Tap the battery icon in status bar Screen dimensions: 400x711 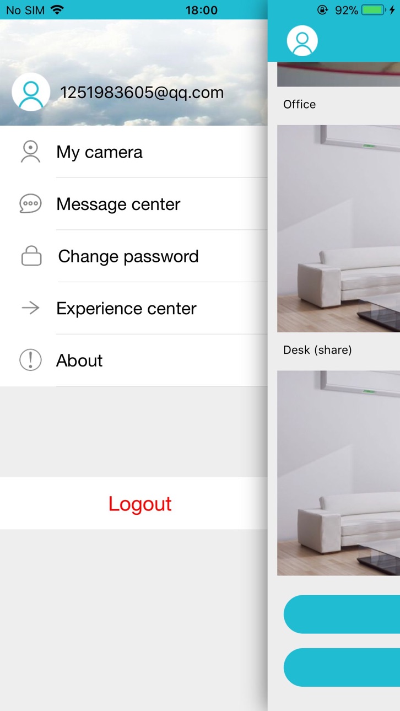click(374, 10)
